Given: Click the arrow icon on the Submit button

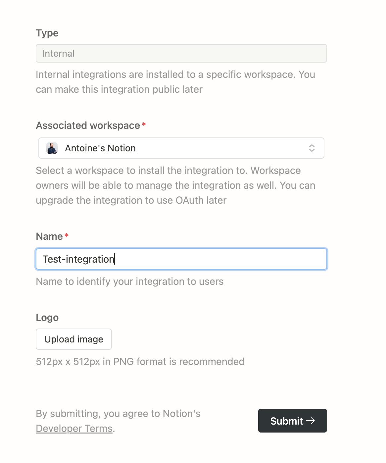Looking at the screenshot, I should [x=311, y=421].
